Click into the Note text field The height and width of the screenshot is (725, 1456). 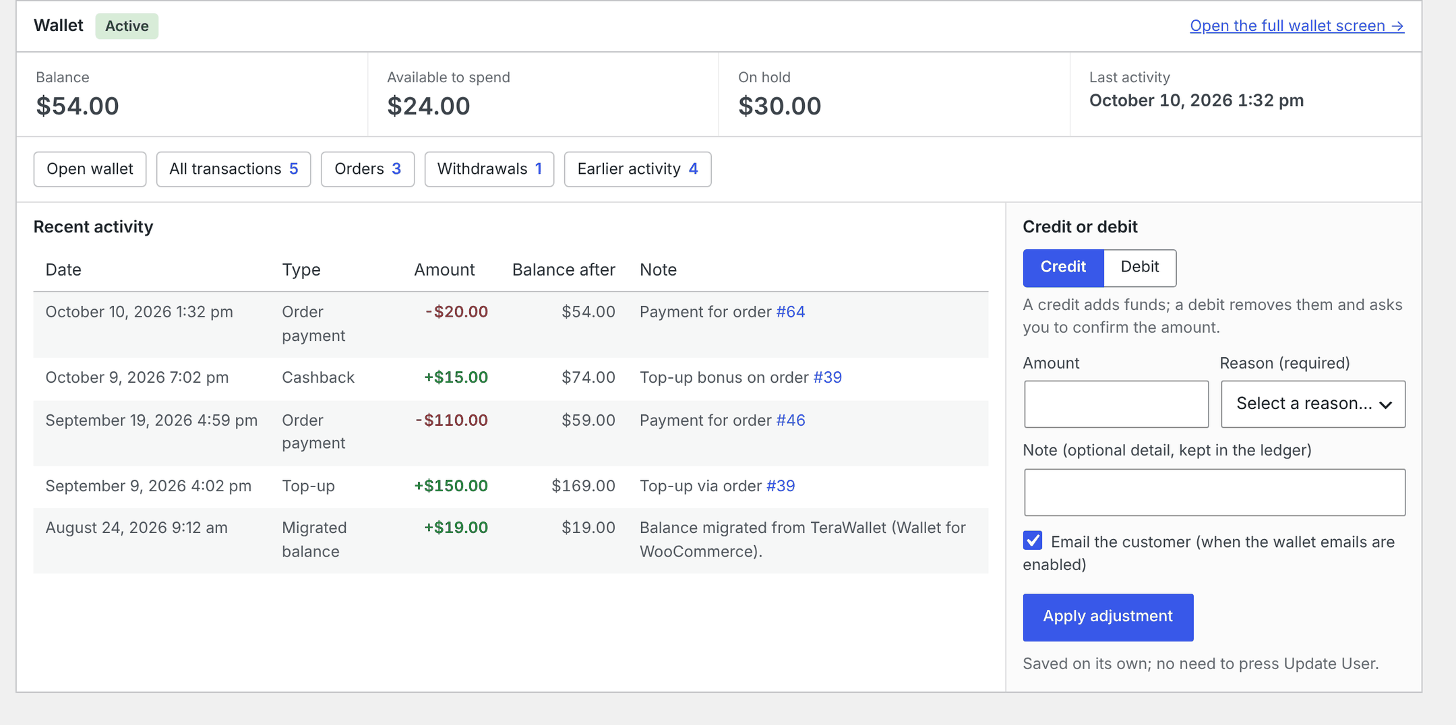point(1215,493)
